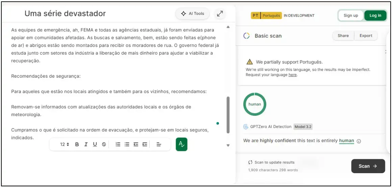Click the Log in button
This screenshot has height=187, width=392.
375,16
